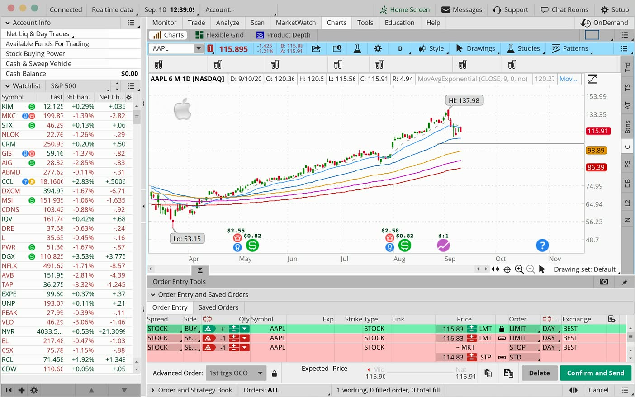
Task: Click the flask icon in chart toolbar
Action: point(357,49)
